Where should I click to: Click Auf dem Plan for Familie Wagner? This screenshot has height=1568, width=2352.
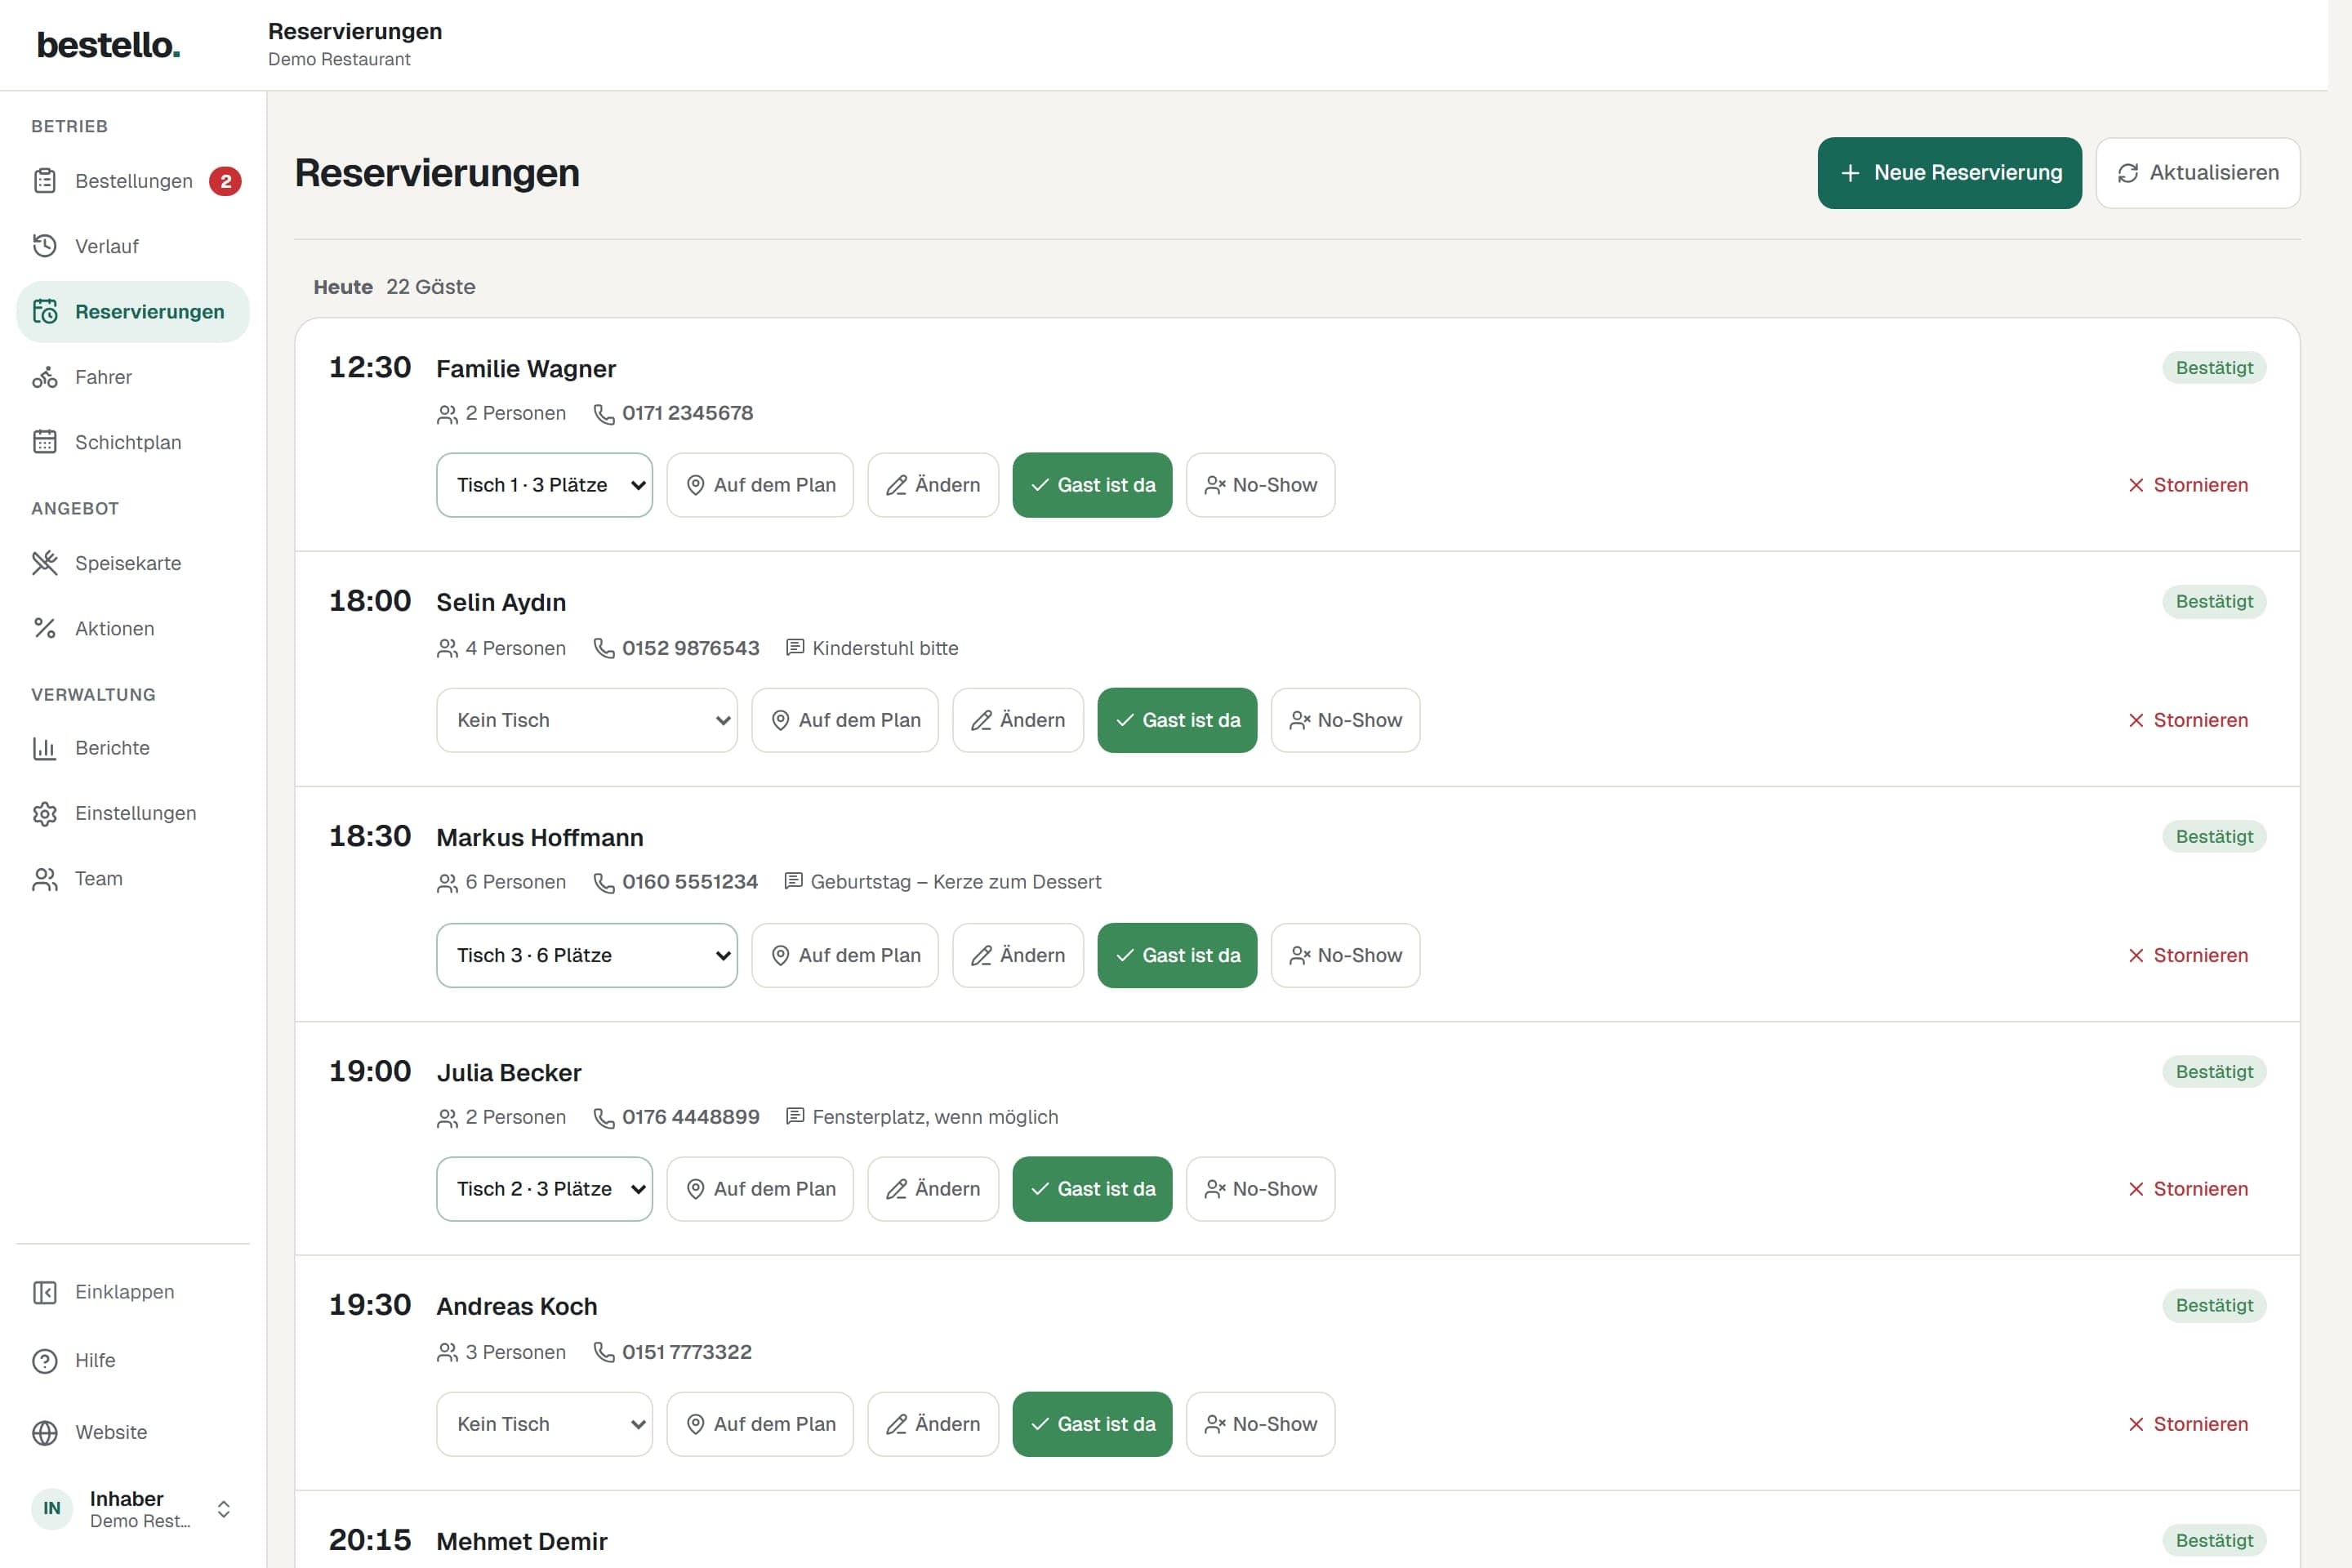click(760, 485)
